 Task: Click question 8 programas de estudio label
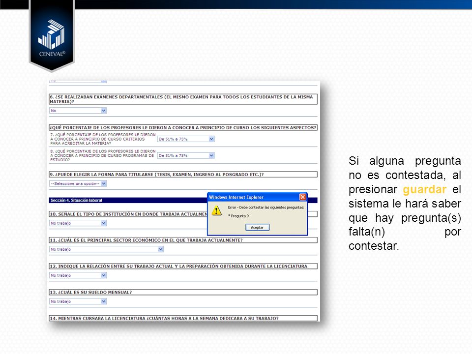tap(103, 156)
